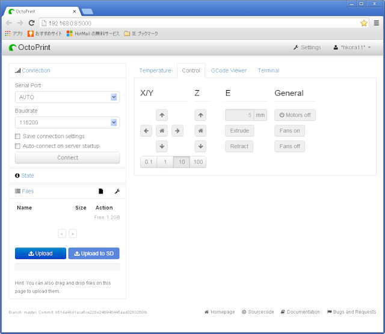385x334 pixels.
Task: Go to next files page arrow
Action: point(73,234)
